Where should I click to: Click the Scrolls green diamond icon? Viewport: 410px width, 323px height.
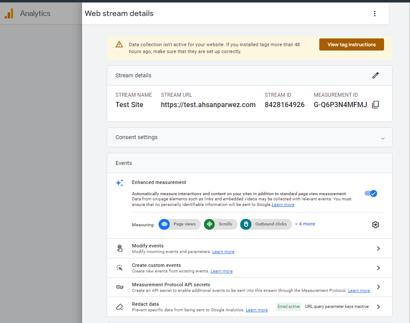point(210,224)
